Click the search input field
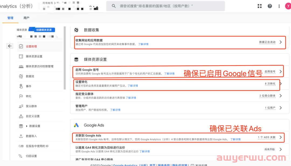 [x=165, y=6]
